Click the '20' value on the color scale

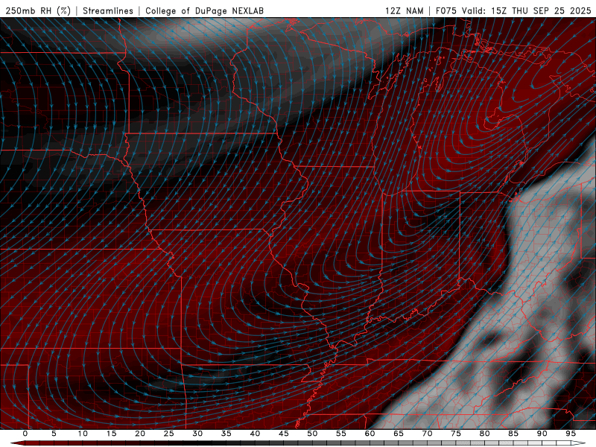(140, 434)
